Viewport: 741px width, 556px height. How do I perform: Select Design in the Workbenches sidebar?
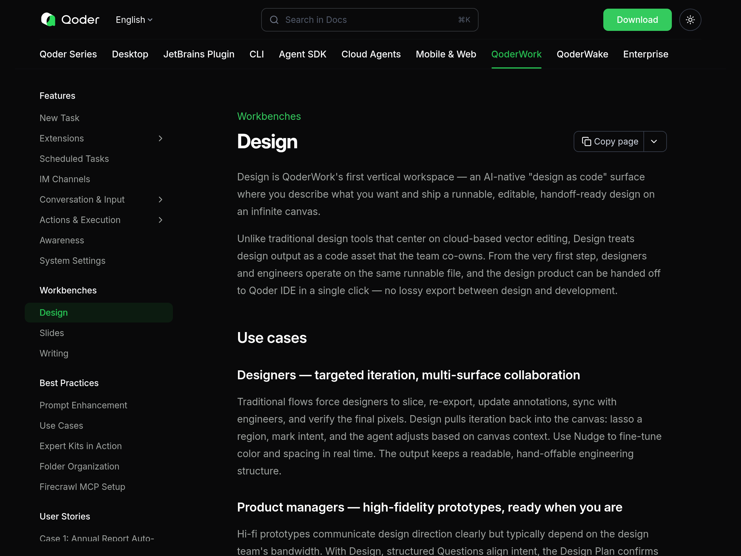pos(99,313)
